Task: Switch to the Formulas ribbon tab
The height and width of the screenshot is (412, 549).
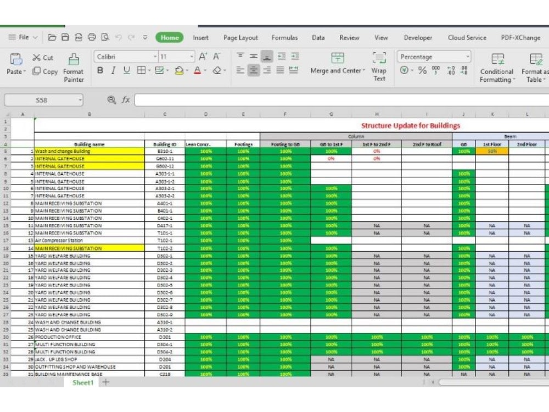Action: click(x=284, y=38)
